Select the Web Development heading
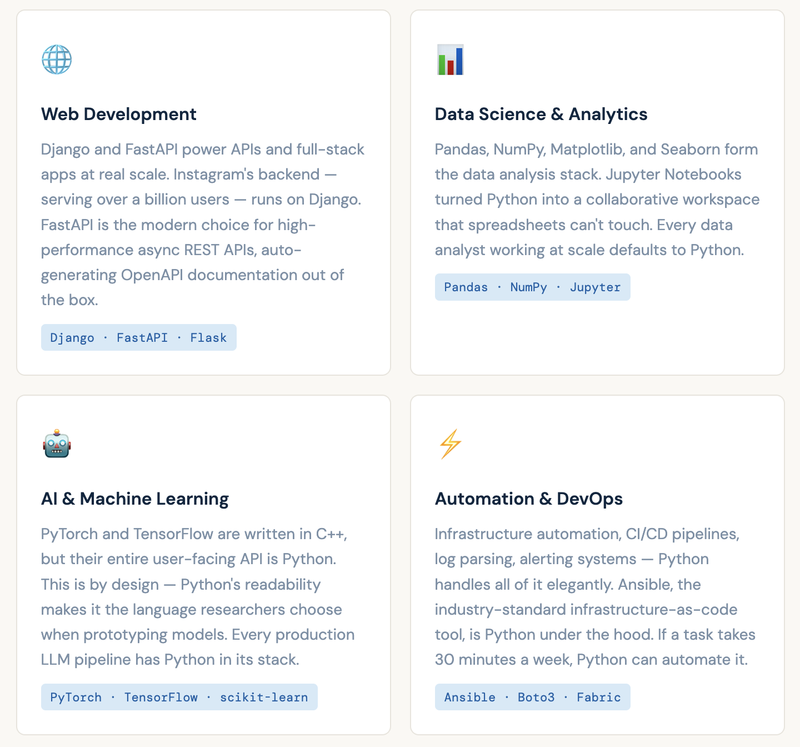The image size is (800, 747). click(x=118, y=114)
